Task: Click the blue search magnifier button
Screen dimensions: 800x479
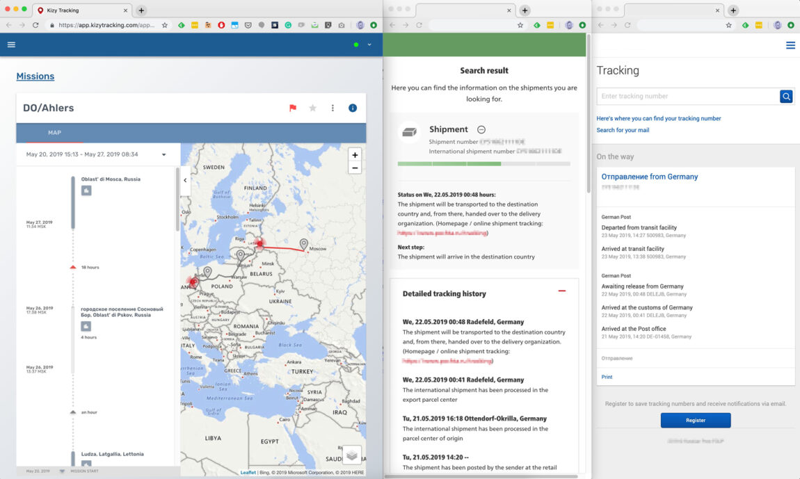Action: click(786, 96)
